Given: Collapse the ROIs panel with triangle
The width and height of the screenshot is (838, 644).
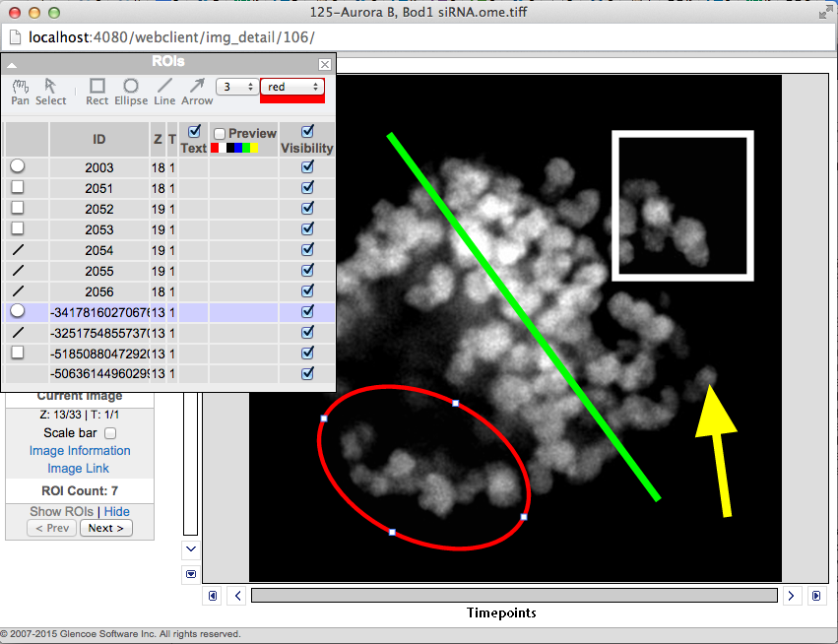Looking at the screenshot, I should tap(13, 64).
